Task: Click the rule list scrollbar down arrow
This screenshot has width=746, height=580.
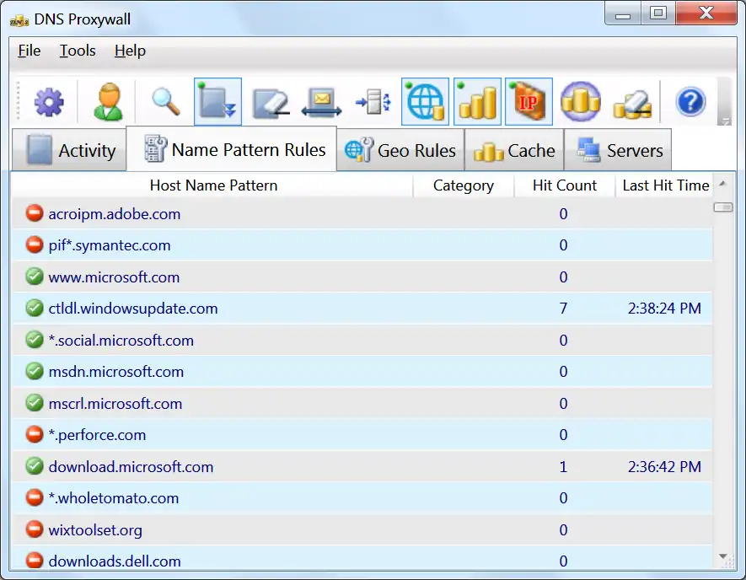Action: 722,556
